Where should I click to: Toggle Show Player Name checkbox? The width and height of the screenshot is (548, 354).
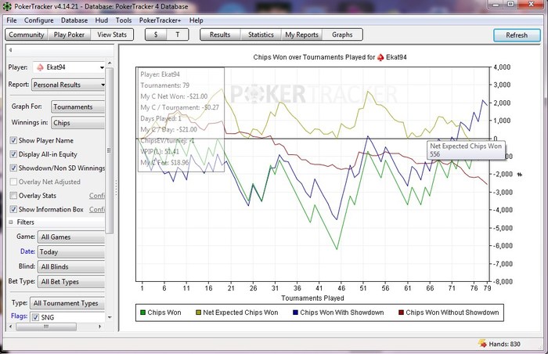tap(13, 141)
